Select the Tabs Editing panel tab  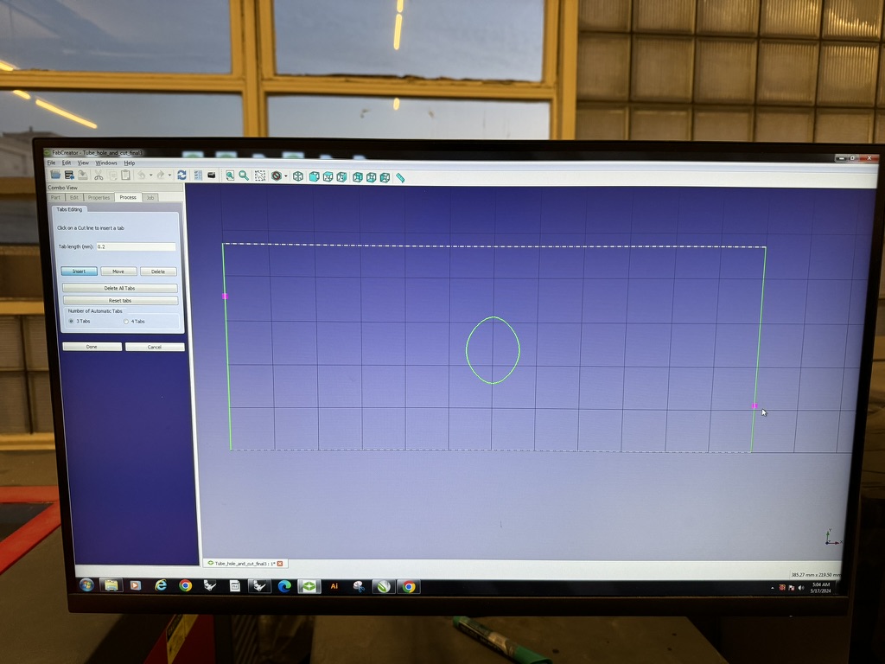69,209
